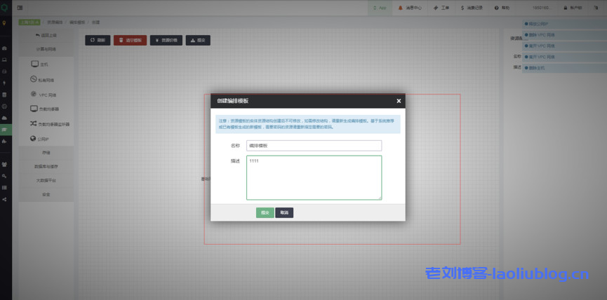
Task: Open the 资源价格 pricing button
Action: click(166, 41)
